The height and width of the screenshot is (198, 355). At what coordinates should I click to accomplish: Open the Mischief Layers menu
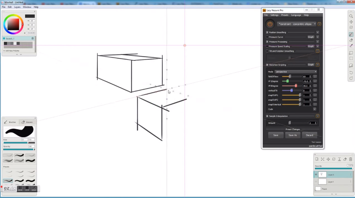tap(17, 7)
